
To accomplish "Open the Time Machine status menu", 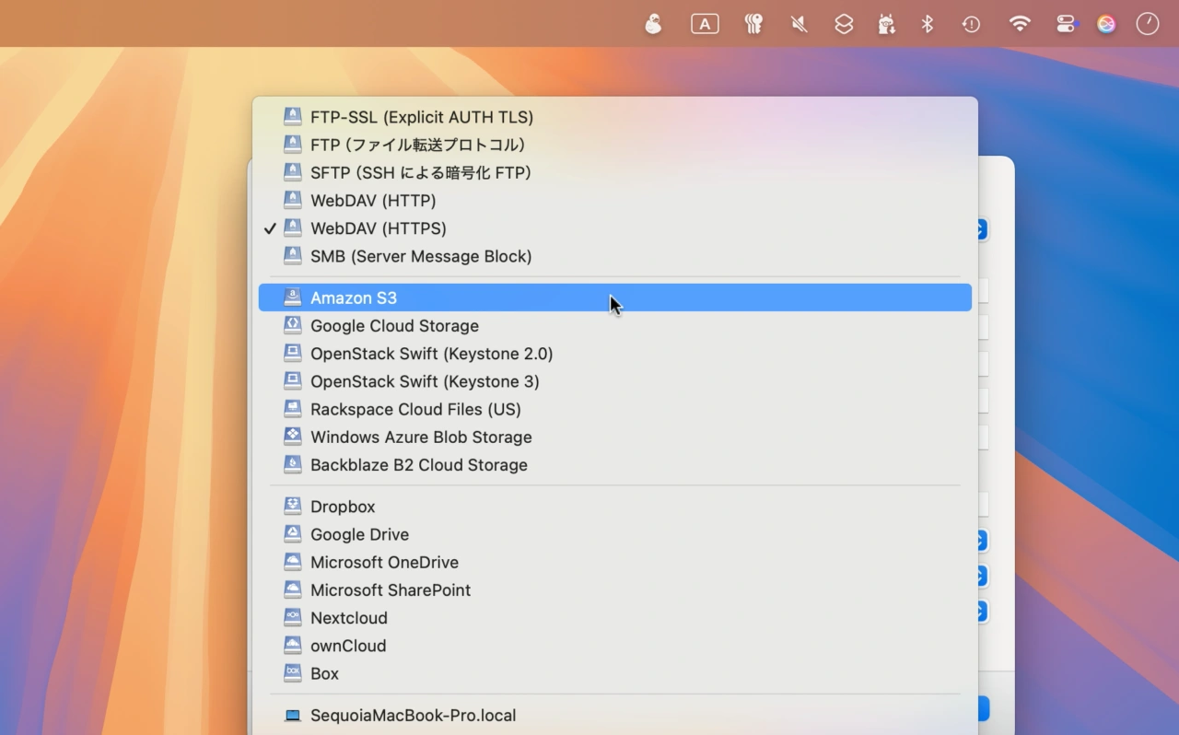I will coord(971,25).
